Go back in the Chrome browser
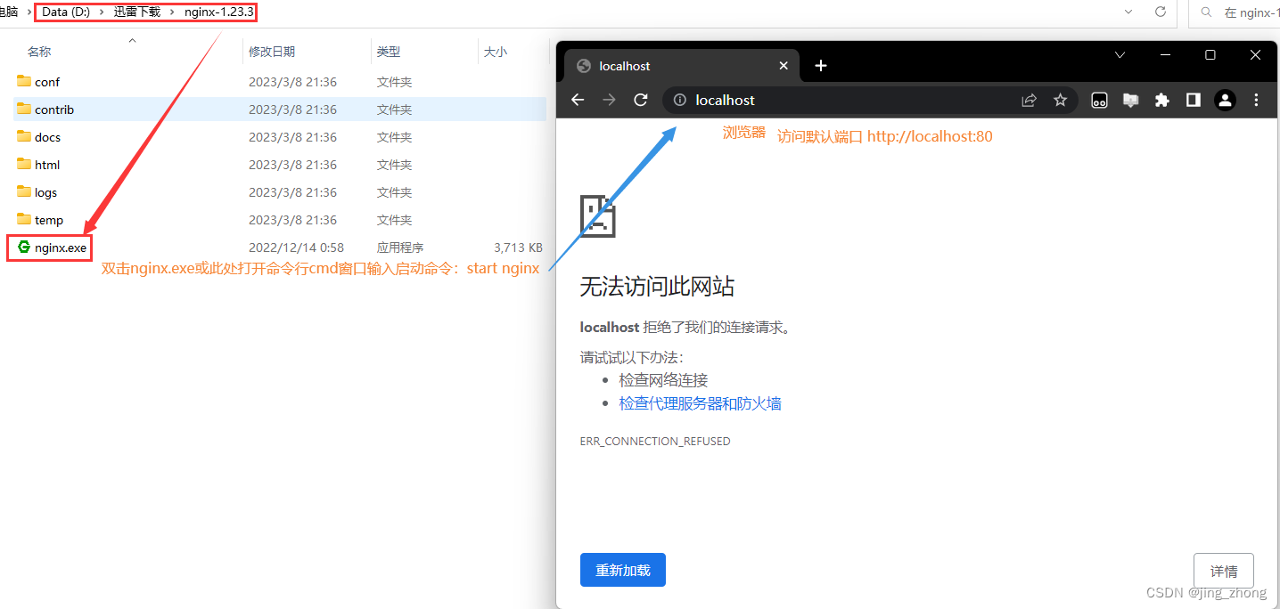Viewport: 1280px width, 609px height. (578, 101)
